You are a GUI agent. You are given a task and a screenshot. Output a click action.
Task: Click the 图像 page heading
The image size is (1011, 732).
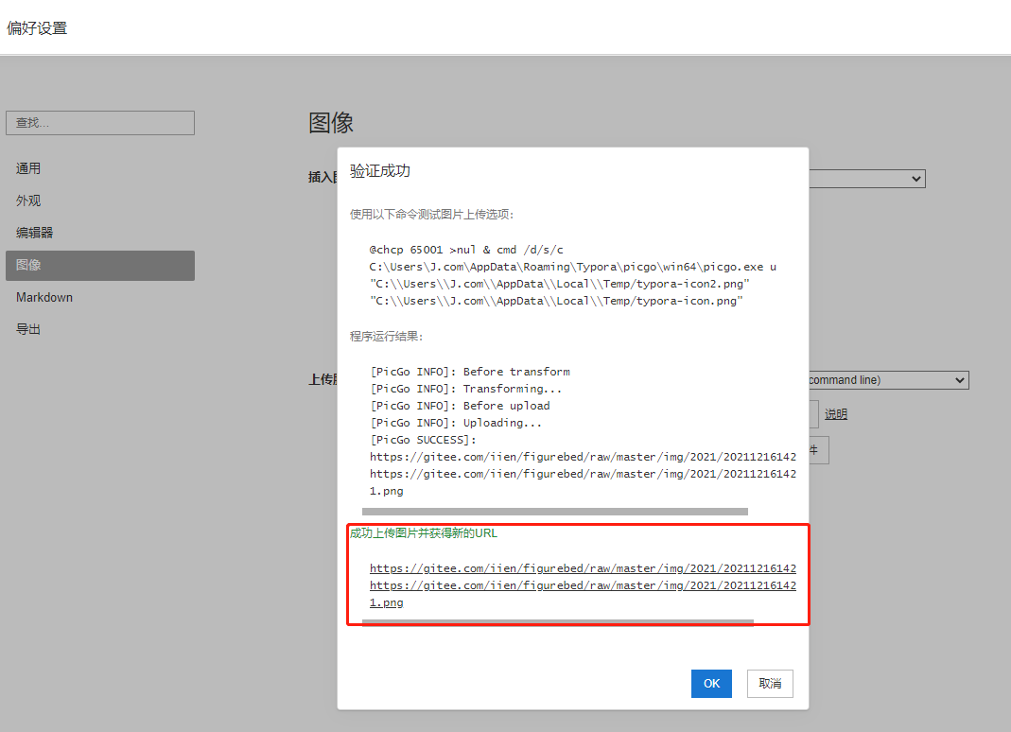coord(331,123)
